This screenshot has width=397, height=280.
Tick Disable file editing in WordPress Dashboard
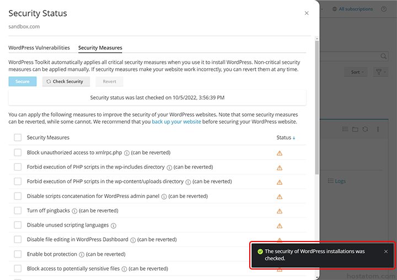tap(18, 240)
